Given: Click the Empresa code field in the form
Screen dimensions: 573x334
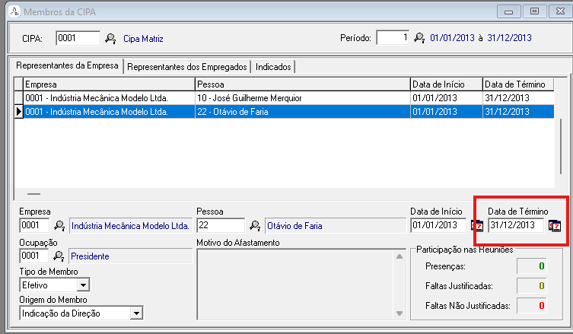Looking at the screenshot, I should coord(34,225).
